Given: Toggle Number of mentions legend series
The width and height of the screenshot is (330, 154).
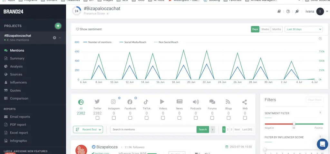Looking at the screenshot, I should click(97, 42).
